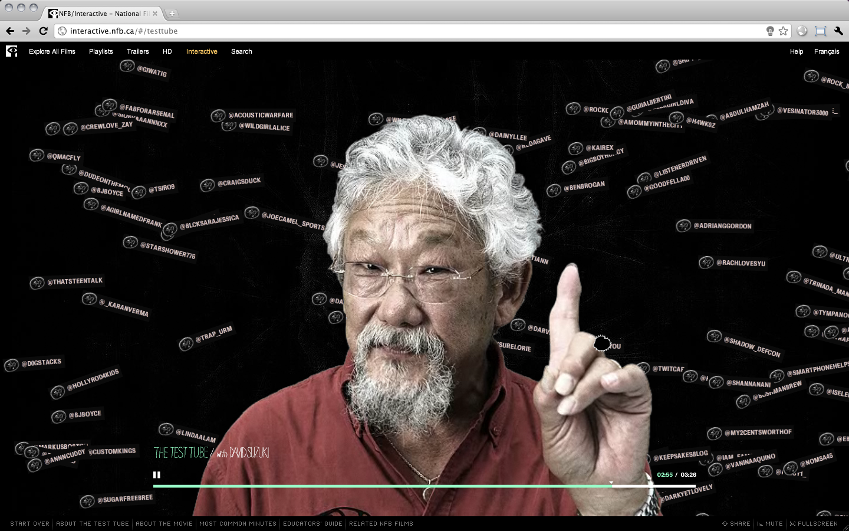The image size is (849, 531).
Task: Click the @LINDAALAM bubble
Action: pyautogui.click(x=188, y=434)
